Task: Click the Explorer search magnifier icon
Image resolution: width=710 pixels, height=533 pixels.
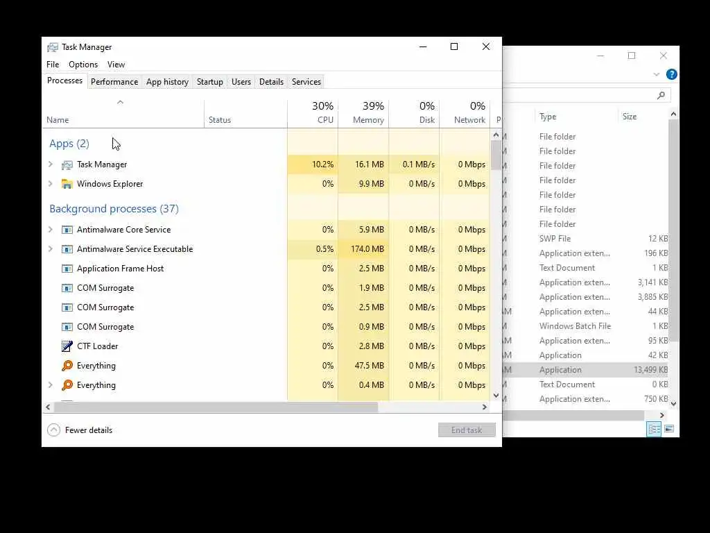Action: click(661, 95)
